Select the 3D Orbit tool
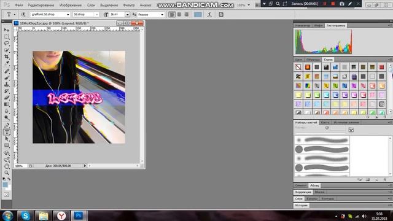The image size is (393, 221). point(7,160)
